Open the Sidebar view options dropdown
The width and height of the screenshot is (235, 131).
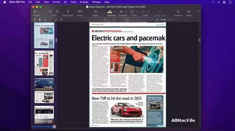(39, 11)
